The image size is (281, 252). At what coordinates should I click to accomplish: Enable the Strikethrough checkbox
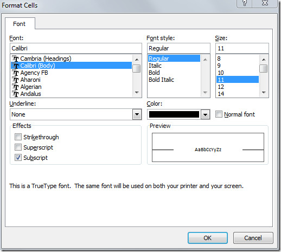tap(18, 137)
